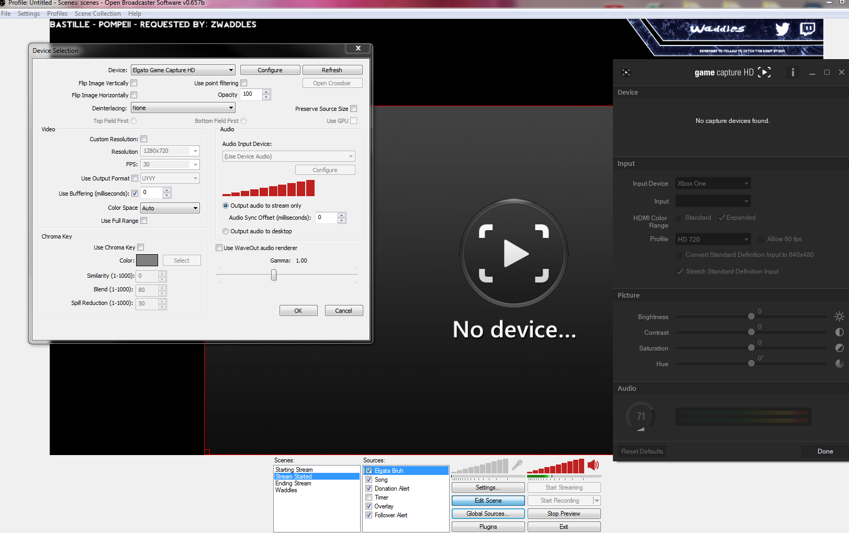Expand the Start Recording dropdown arrow
The height and width of the screenshot is (533, 849).
point(597,501)
